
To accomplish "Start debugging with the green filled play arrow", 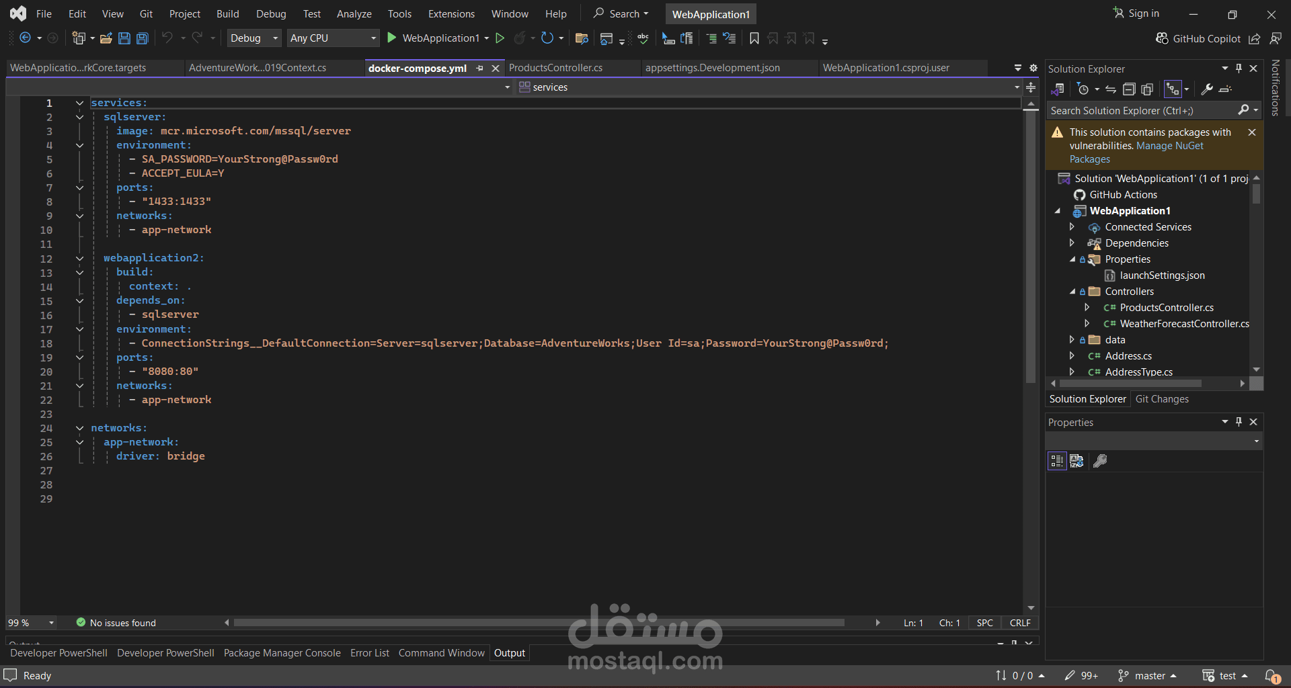I will coord(392,38).
